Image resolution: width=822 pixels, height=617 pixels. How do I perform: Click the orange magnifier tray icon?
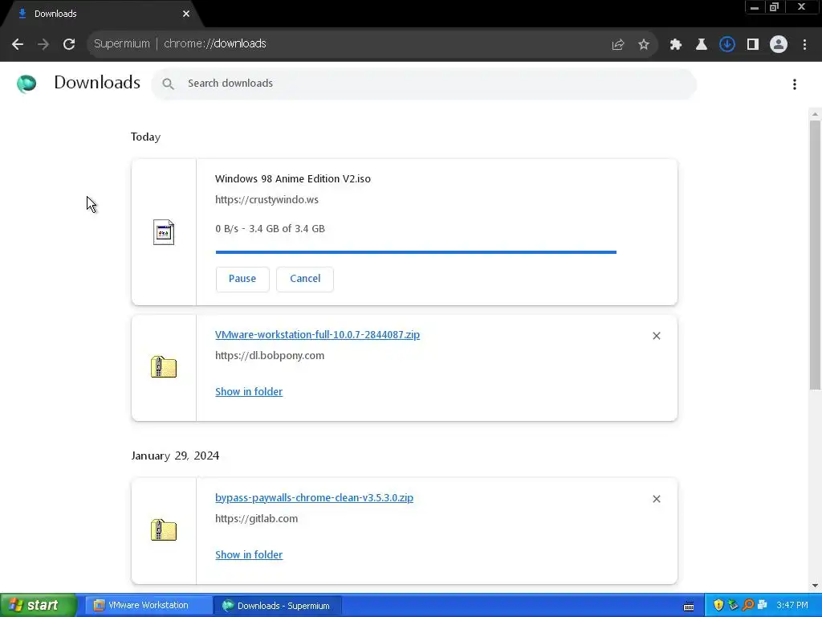[x=748, y=606]
